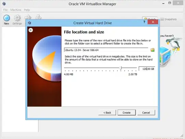Click the help question mark in dialog
Image resolution: width=185 pixels, height=139 pixels.
144,22
